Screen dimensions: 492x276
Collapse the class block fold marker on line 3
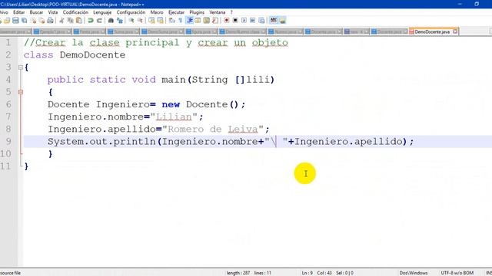pos(21,67)
